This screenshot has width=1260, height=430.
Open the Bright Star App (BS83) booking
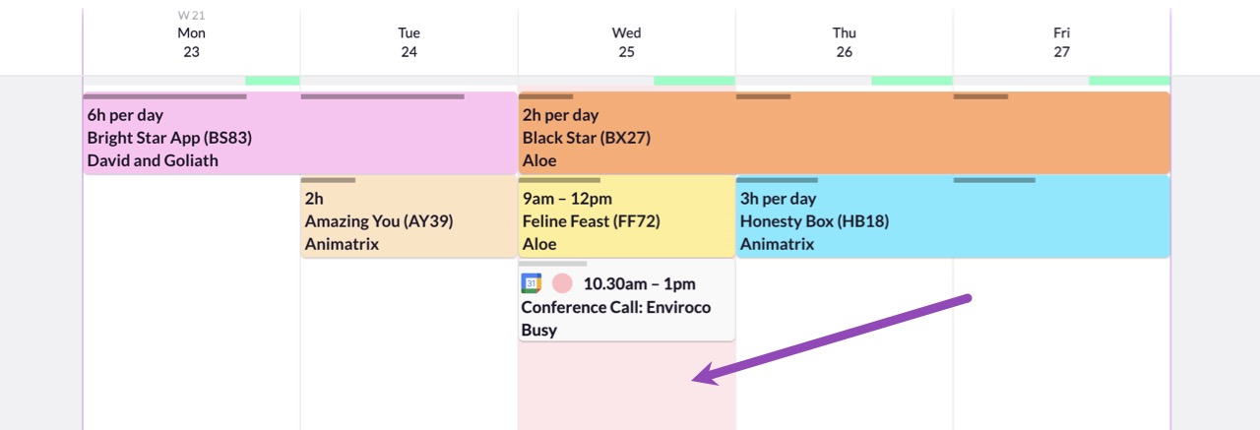[300, 133]
